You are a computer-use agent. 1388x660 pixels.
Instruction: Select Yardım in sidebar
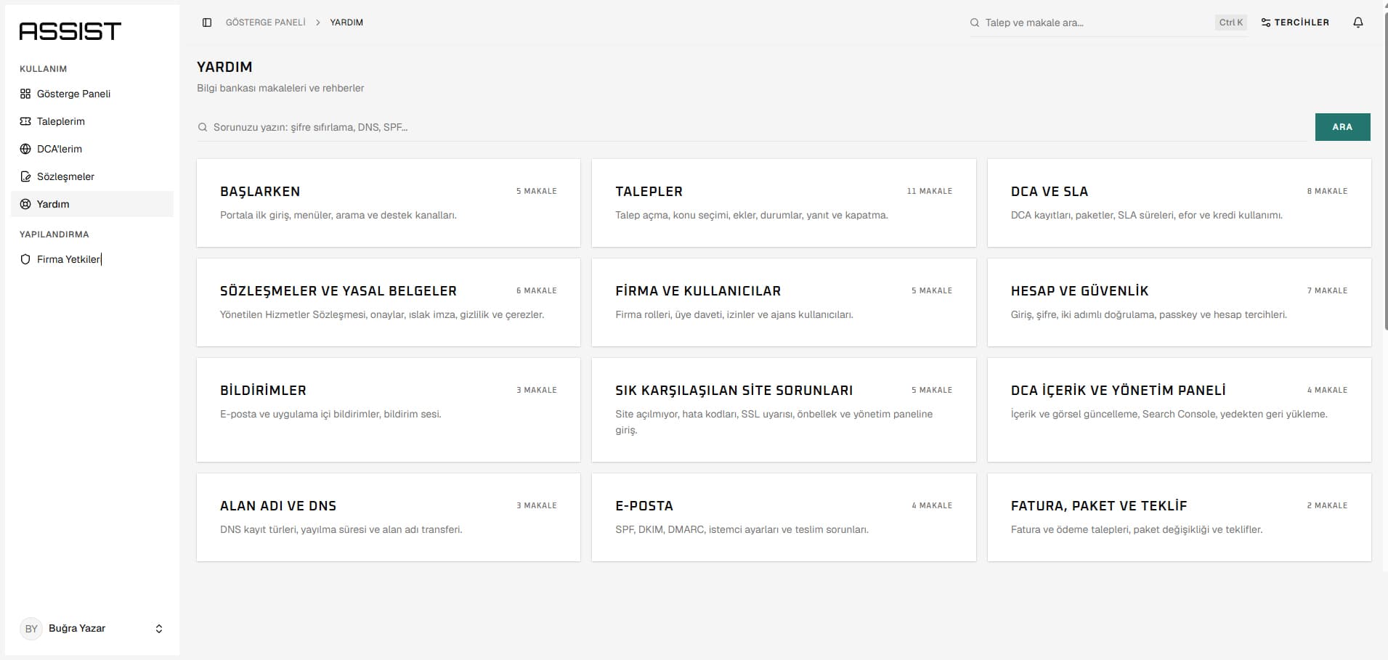tap(92, 204)
